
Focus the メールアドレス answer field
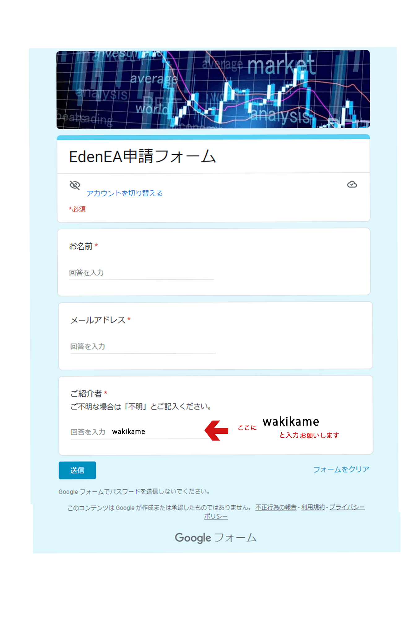(x=143, y=347)
